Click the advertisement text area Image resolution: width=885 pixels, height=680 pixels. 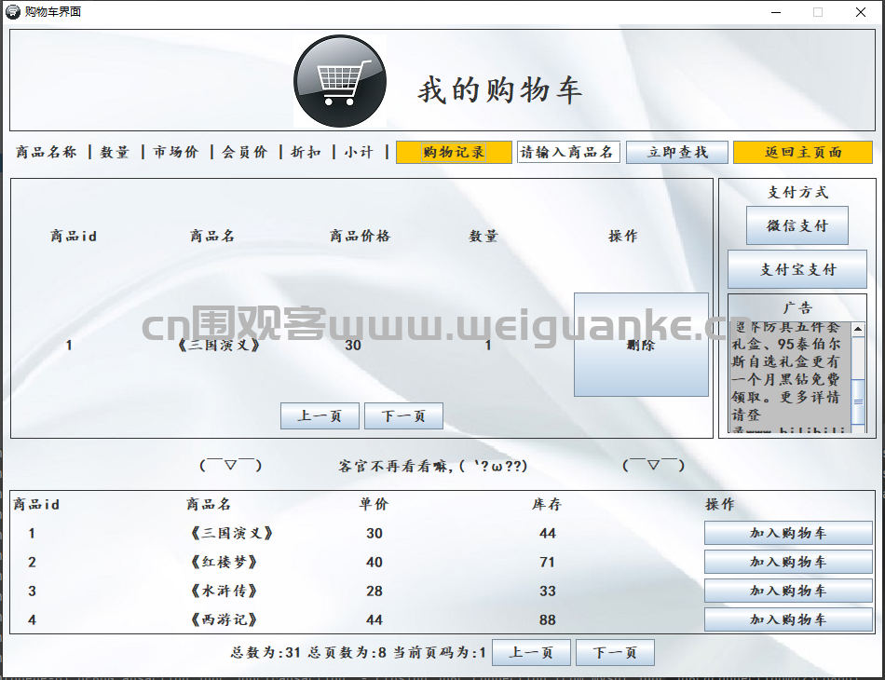click(x=790, y=377)
